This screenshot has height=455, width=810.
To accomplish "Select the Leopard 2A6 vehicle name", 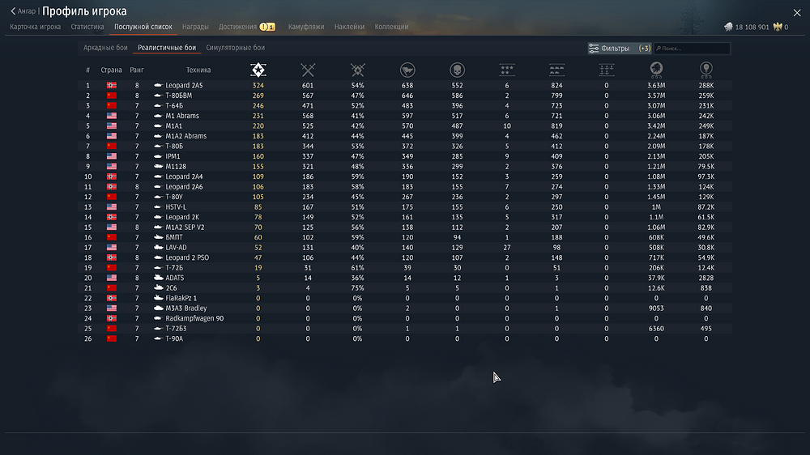I will [x=184, y=186].
